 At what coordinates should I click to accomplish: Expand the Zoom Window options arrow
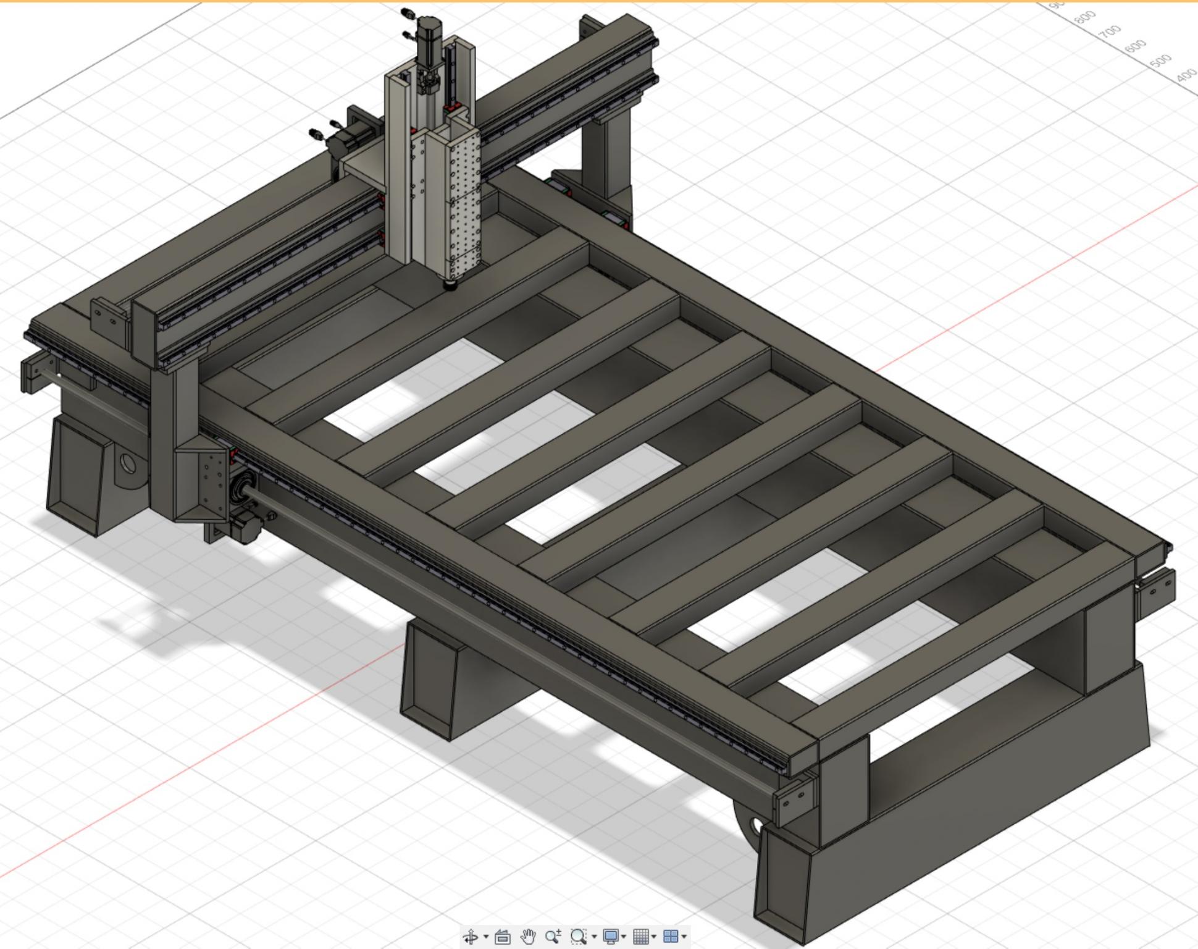(x=594, y=937)
